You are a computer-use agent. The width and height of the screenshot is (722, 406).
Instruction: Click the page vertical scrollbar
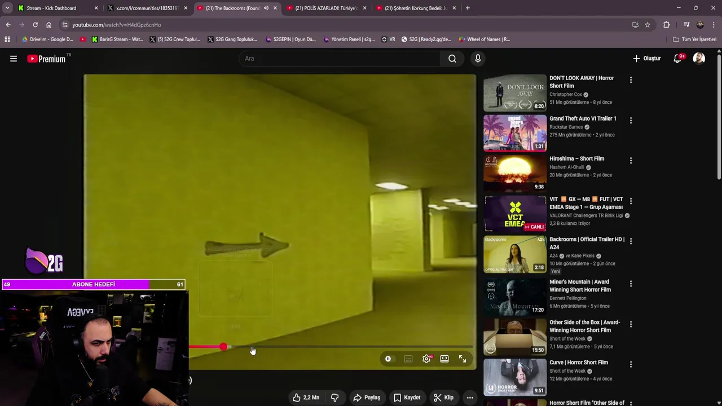click(719, 116)
